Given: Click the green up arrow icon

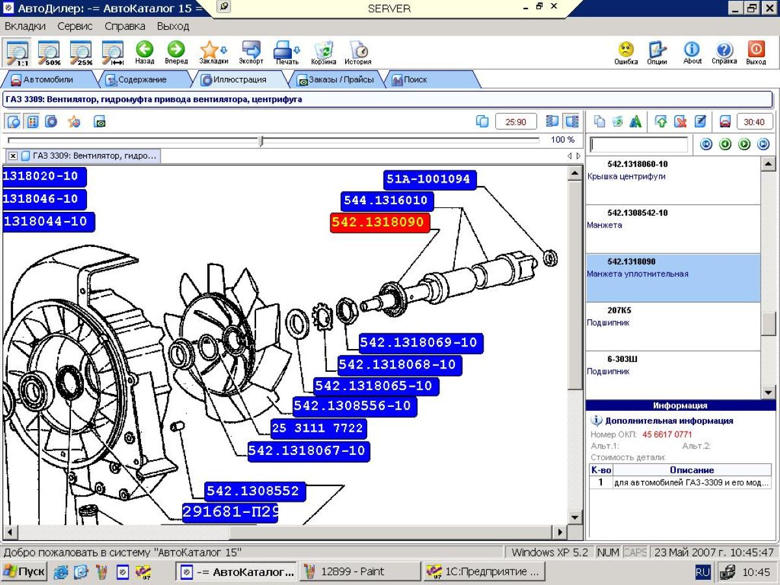Looking at the screenshot, I should click(662, 122).
